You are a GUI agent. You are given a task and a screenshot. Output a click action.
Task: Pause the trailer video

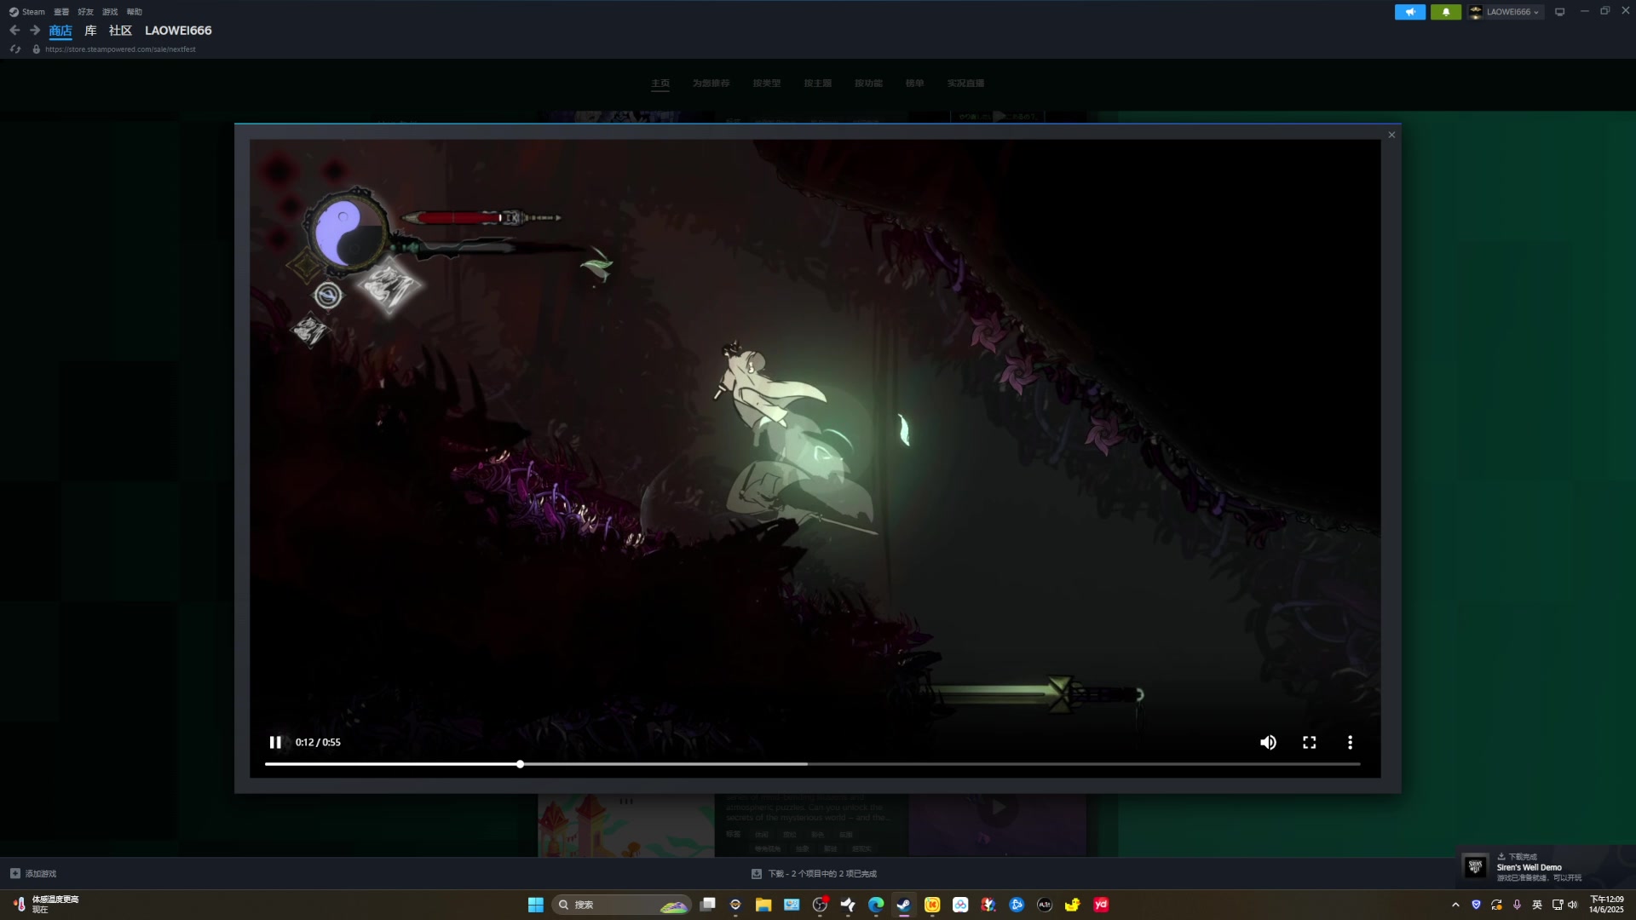coord(275,742)
